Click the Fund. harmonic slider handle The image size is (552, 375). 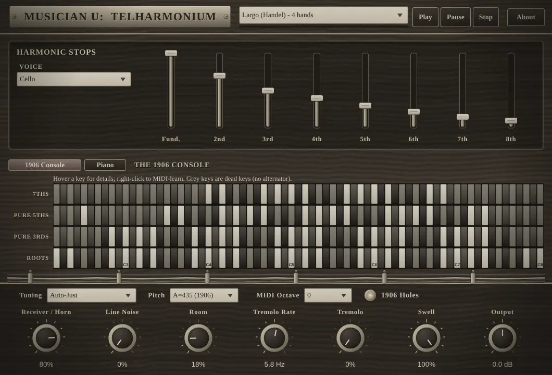171,53
